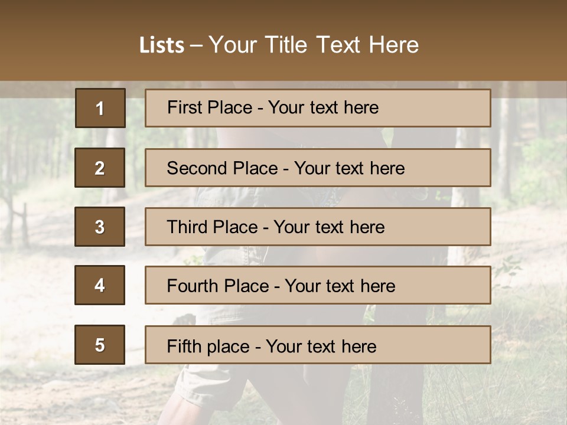Select the number 2 box
The width and height of the screenshot is (567, 425).
pyautogui.click(x=100, y=168)
